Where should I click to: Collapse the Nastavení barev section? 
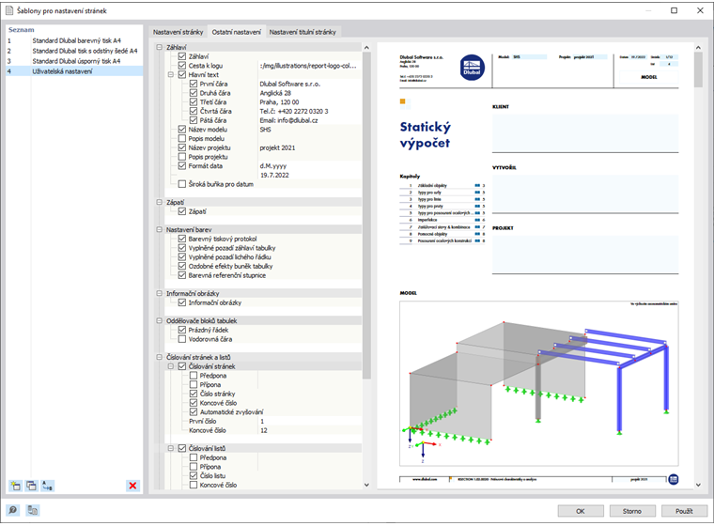[x=160, y=229]
